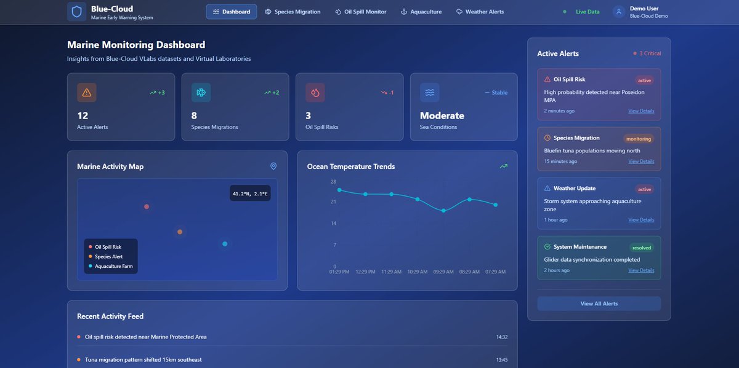The image size is (739, 368).
Task: Click the trend arrow icon on Ocean Temperature Trends
Action: (x=503, y=166)
